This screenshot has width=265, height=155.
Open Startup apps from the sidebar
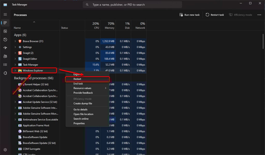[5, 48]
